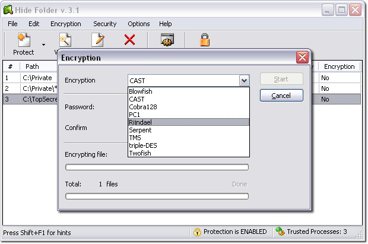Click the Cancel button

pos(281,96)
